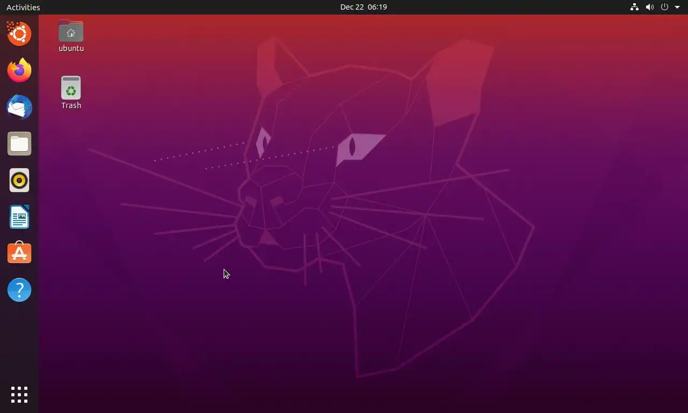This screenshot has width=688, height=413.
Task: Open Thunderbird Mail from the dock
Action: pyautogui.click(x=19, y=107)
